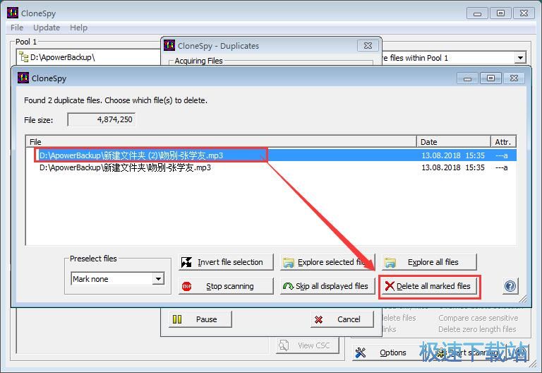Pause the scan in Duplicates window
Viewport: 542px width, 373px height.
pos(200,319)
